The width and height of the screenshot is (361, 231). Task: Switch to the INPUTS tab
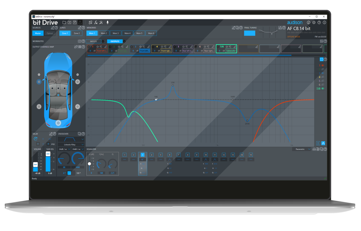[93, 41]
